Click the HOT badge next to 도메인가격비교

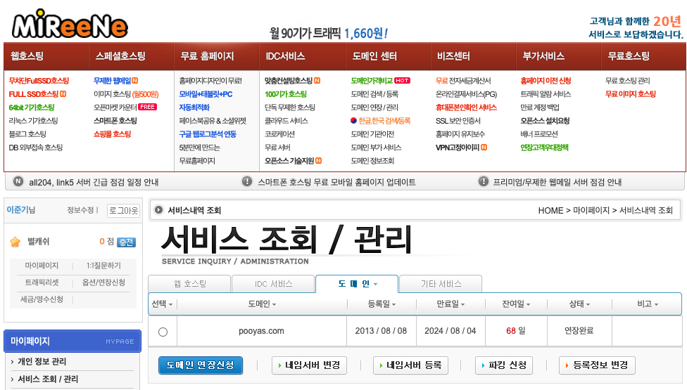coord(402,80)
